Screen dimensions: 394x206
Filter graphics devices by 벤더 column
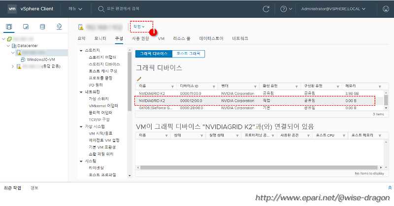pyautogui.click(x=255, y=87)
